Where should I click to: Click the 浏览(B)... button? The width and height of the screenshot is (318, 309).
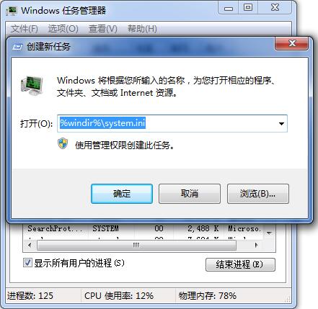pyautogui.click(x=258, y=194)
